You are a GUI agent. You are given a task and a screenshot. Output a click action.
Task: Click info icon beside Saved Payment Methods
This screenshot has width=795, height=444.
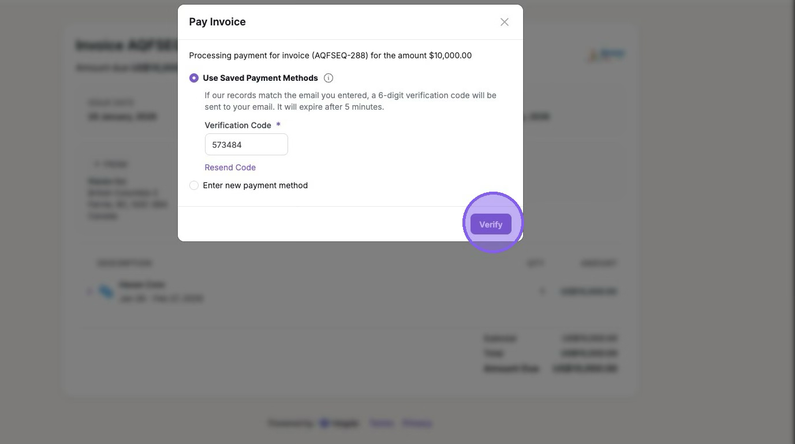(x=329, y=78)
